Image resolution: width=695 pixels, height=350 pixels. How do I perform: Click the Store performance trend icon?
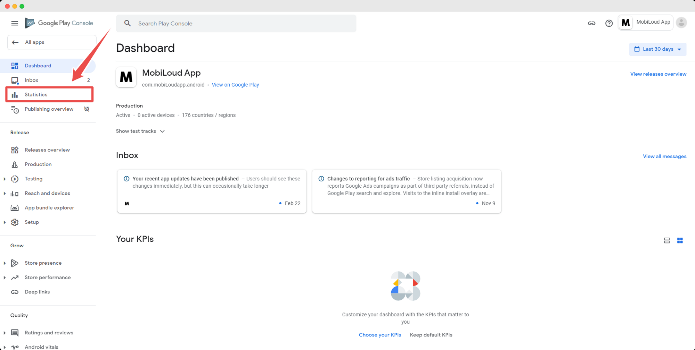click(15, 278)
